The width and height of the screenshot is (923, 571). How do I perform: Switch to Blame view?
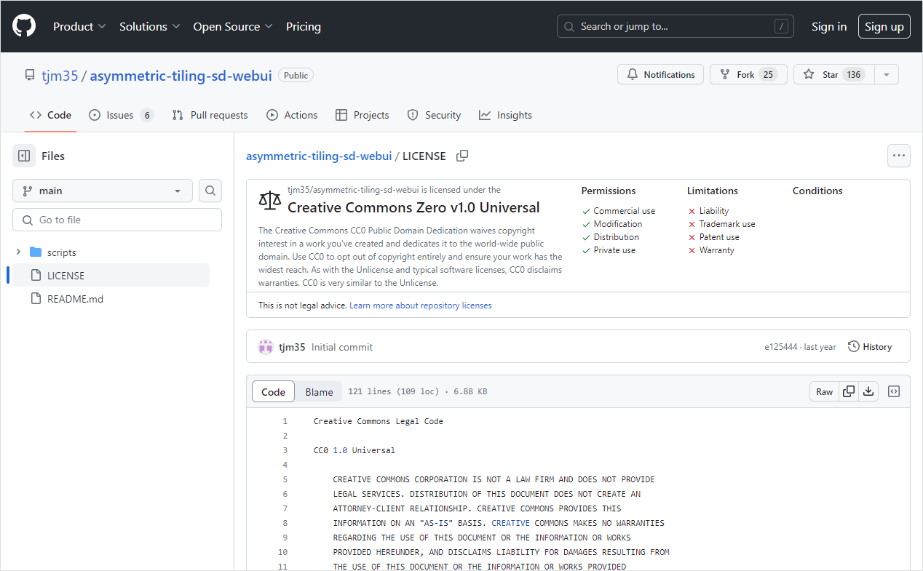click(319, 391)
